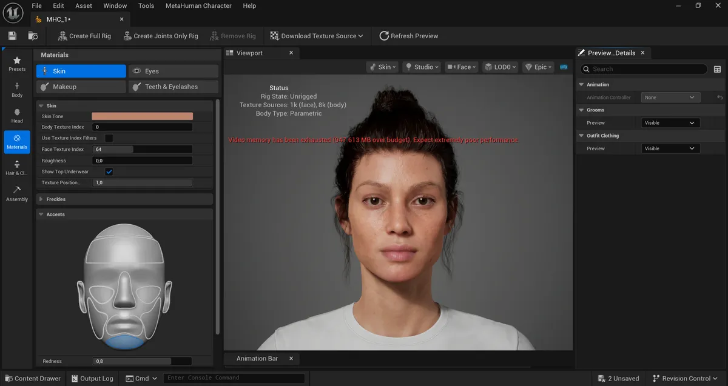The width and height of the screenshot is (728, 386).
Task: Open the Cmd console type dropdown
Action: pyautogui.click(x=141, y=378)
